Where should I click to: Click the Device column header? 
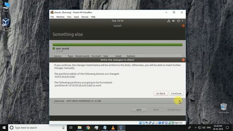coord(58,56)
